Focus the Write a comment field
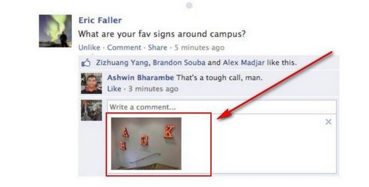Screen dimensions: 369x187 click(222, 107)
